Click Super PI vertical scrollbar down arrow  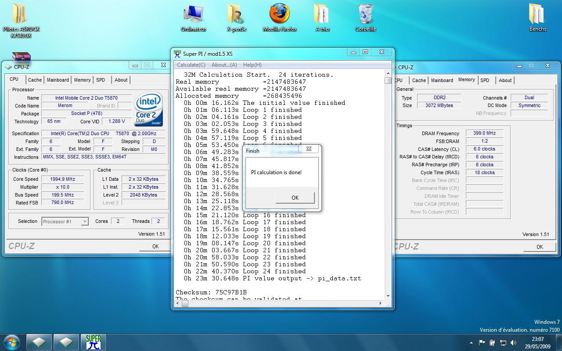tap(388, 297)
